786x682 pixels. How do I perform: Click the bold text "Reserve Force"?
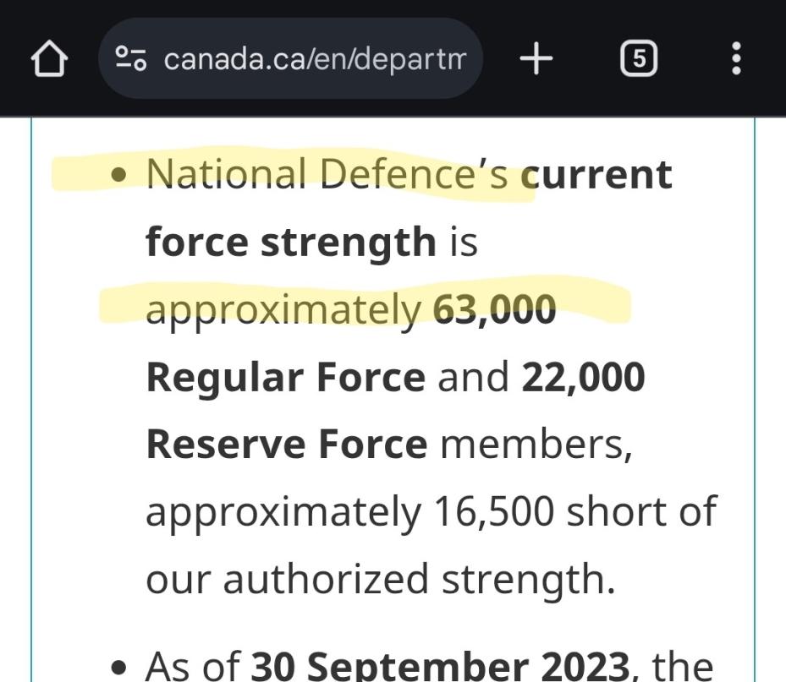click(x=286, y=445)
